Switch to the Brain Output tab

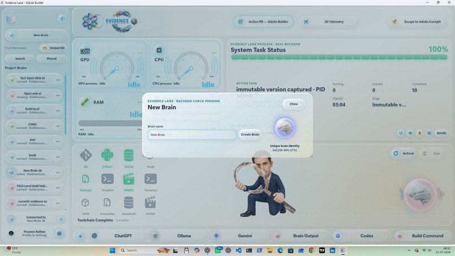[x=300, y=236]
